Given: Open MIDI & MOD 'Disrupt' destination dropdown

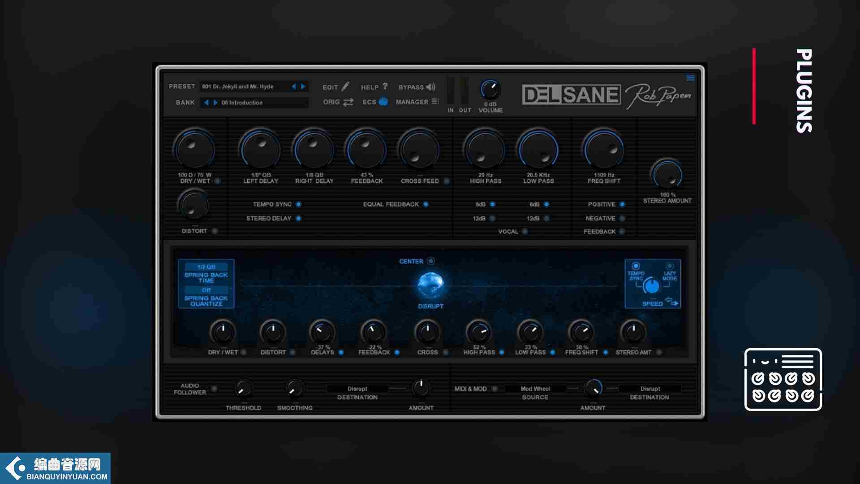Looking at the screenshot, I should (649, 389).
